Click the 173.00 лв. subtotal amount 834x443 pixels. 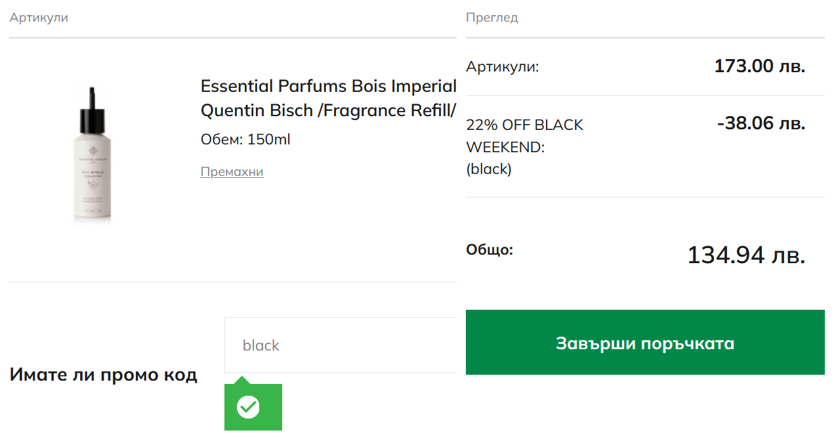(x=759, y=66)
